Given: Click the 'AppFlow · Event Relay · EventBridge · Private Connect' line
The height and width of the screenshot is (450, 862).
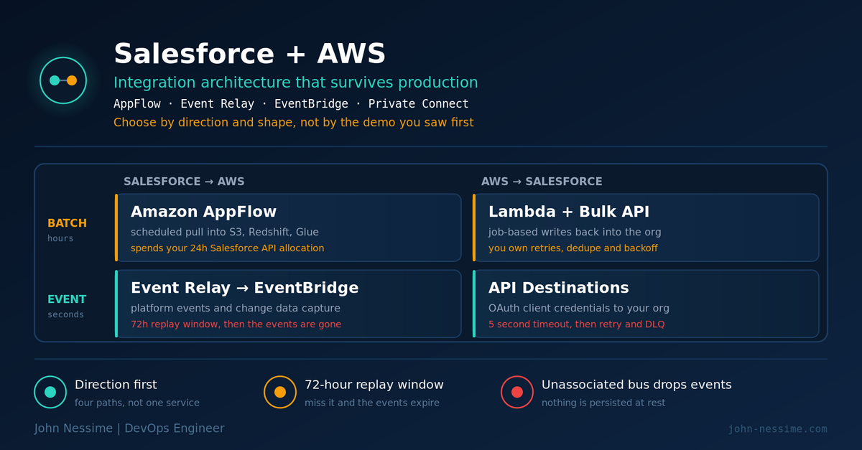Looking at the screenshot, I should pos(291,104).
